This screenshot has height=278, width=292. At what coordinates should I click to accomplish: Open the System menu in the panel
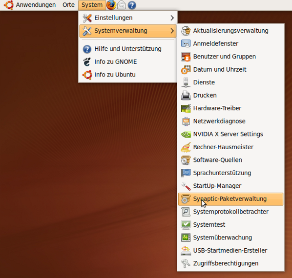tap(92, 5)
